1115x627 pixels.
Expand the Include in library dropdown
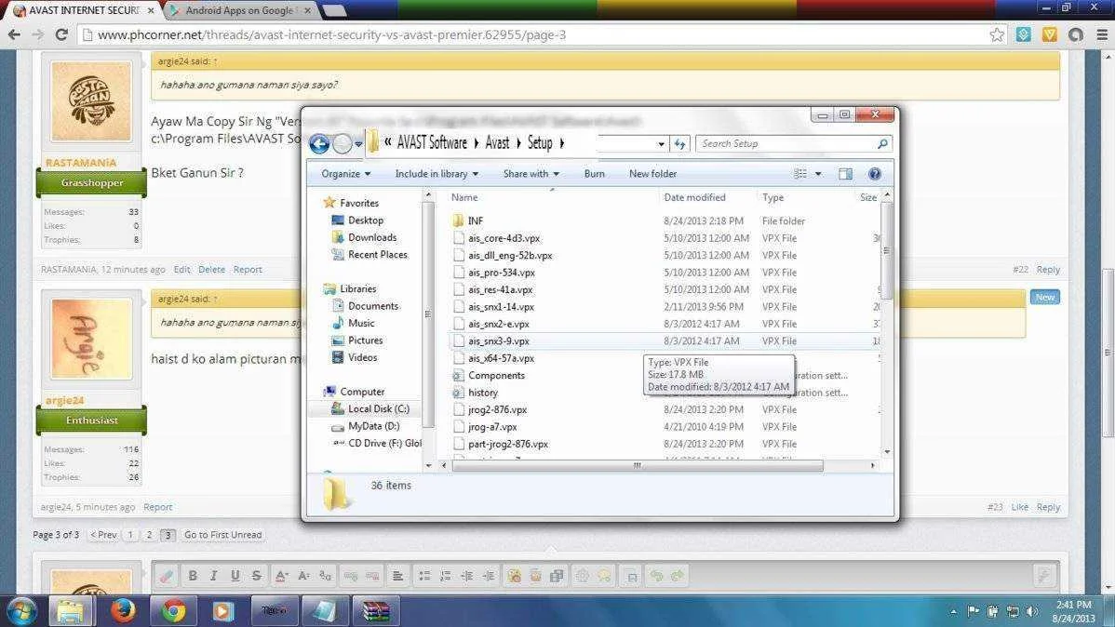pyautogui.click(x=437, y=174)
